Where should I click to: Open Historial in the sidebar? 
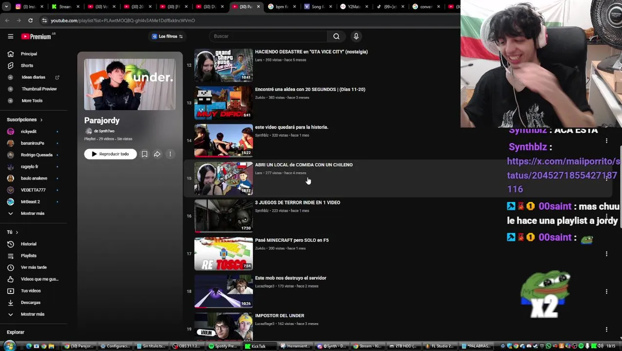(x=28, y=244)
